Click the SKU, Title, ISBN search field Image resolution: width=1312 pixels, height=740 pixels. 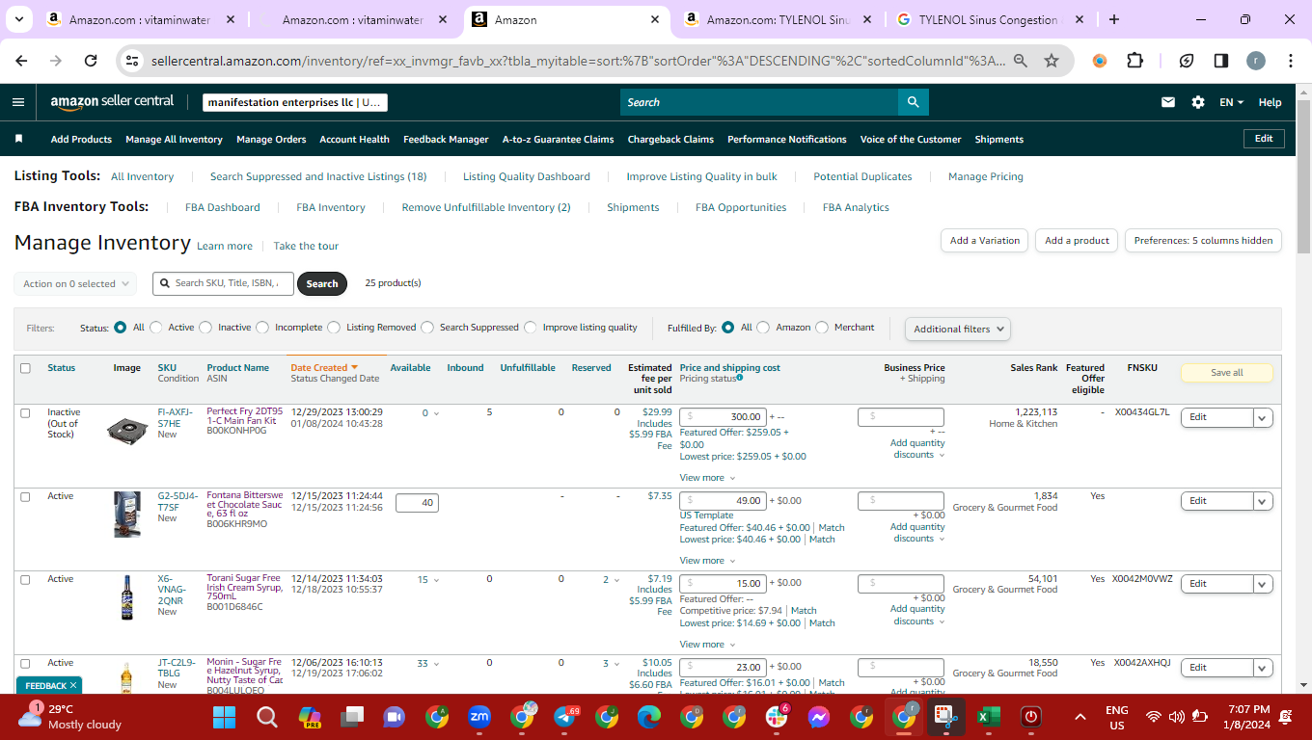click(223, 283)
